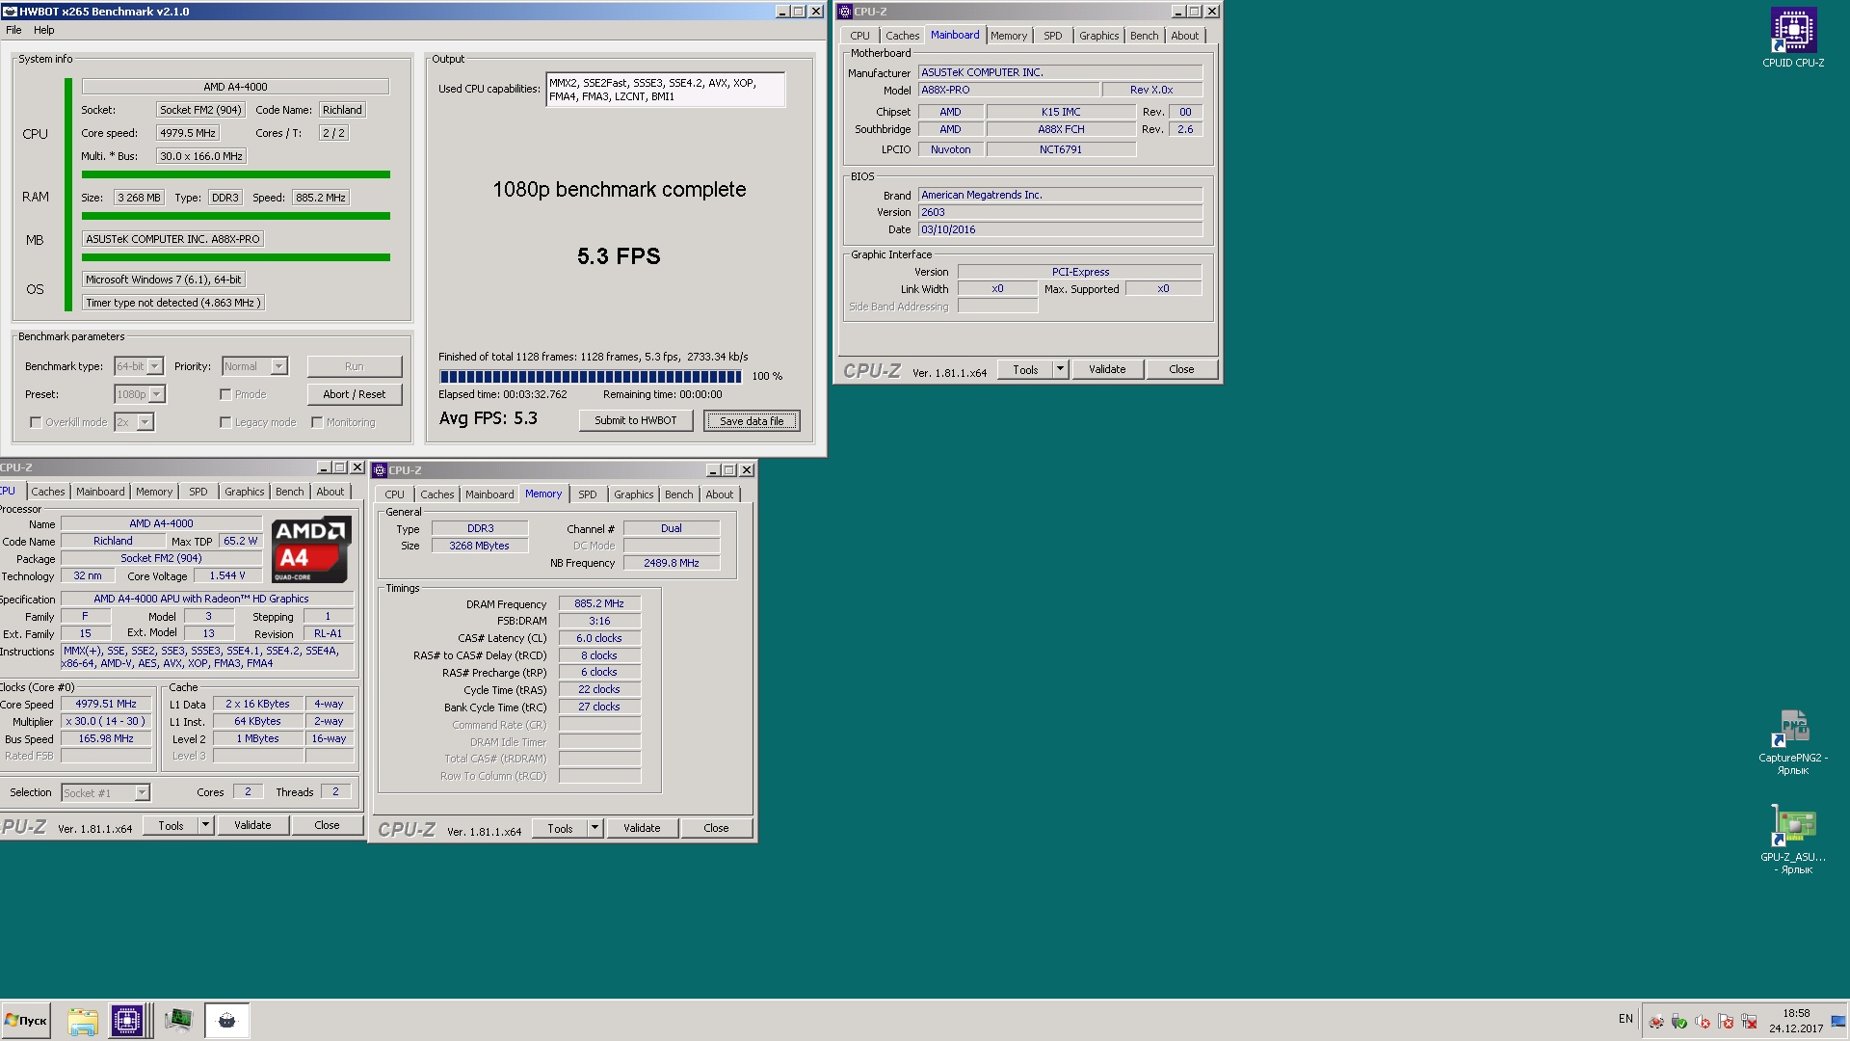Open Tools dropdown arrow in CPU tab window
This screenshot has width=1850, height=1041.
(205, 825)
